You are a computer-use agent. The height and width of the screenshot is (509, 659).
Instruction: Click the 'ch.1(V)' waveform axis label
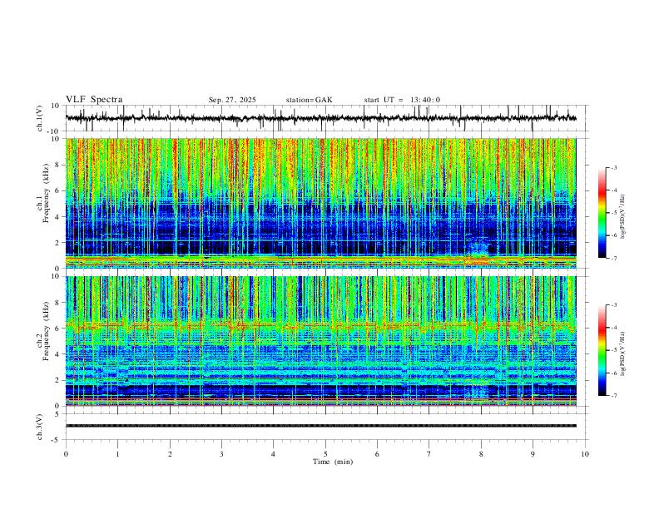point(40,118)
